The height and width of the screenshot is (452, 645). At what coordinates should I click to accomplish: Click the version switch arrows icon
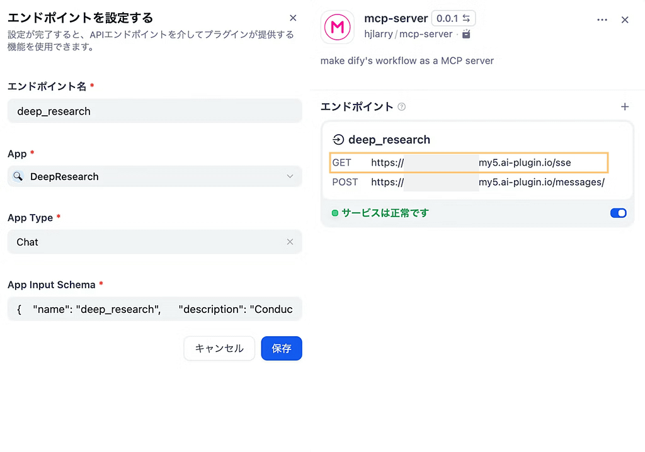tap(466, 18)
